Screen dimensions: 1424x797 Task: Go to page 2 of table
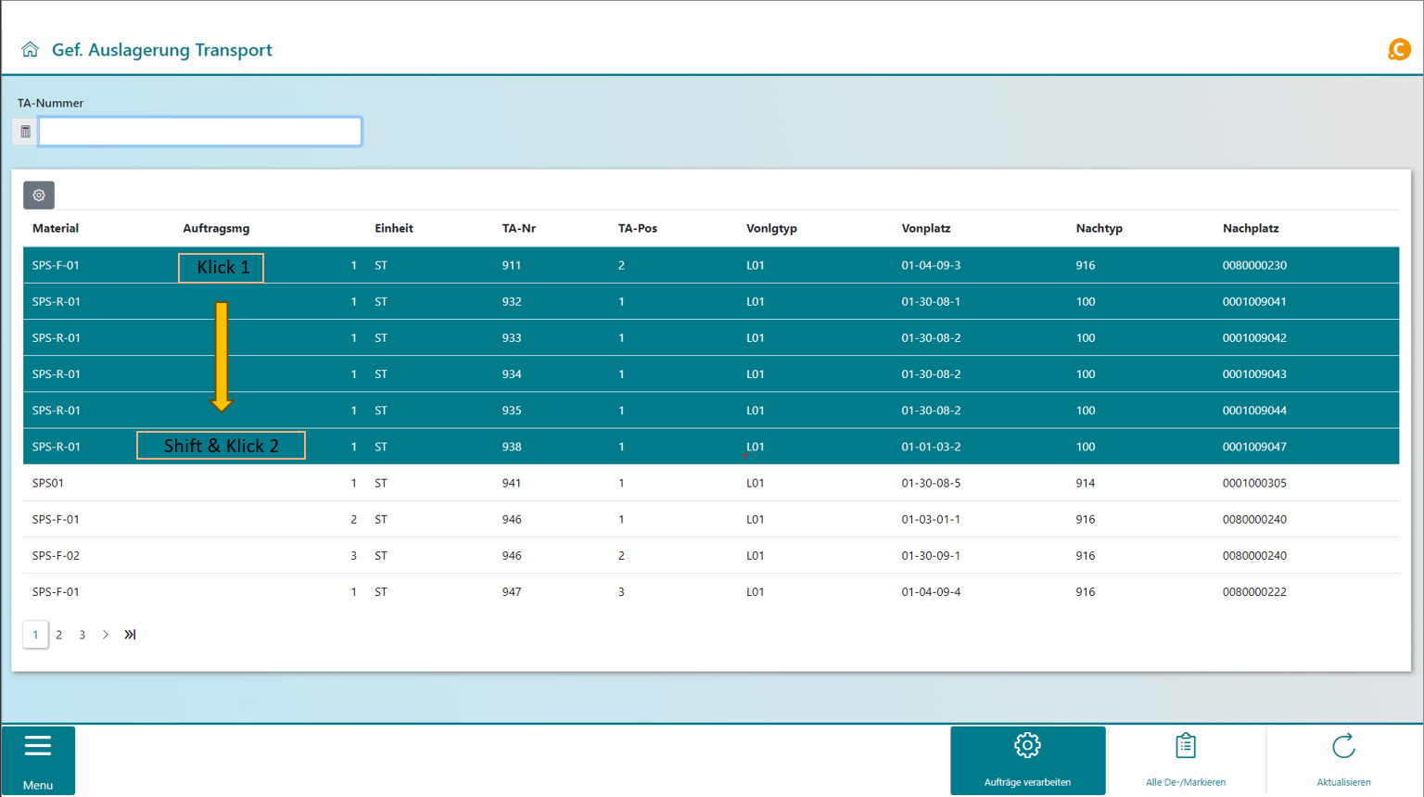[x=58, y=635]
